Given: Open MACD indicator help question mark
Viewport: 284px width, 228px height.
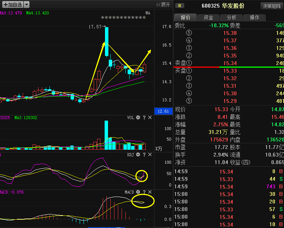Looking at the screenshot, I should pos(144,192).
